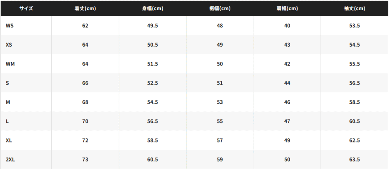Select the WM size row label
The image size is (389, 170).
tap(10, 64)
